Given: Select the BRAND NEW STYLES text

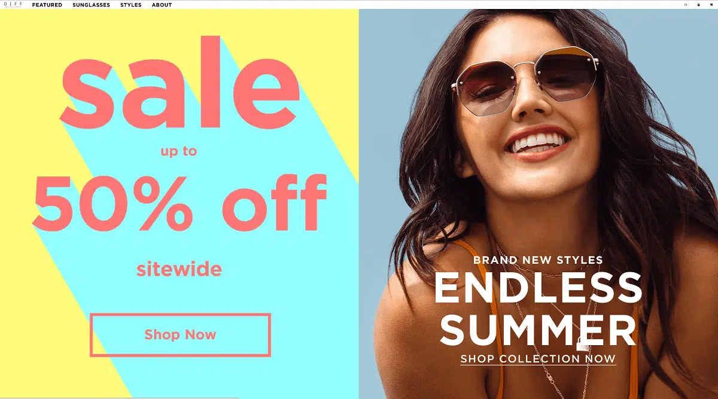Looking at the screenshot, I should pos(538,260).
